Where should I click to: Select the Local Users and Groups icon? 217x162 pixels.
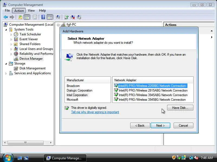16,49
